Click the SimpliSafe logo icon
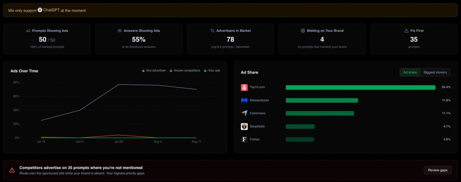The width and height of the screenshot is (461, 182). [x=244, y=126]
